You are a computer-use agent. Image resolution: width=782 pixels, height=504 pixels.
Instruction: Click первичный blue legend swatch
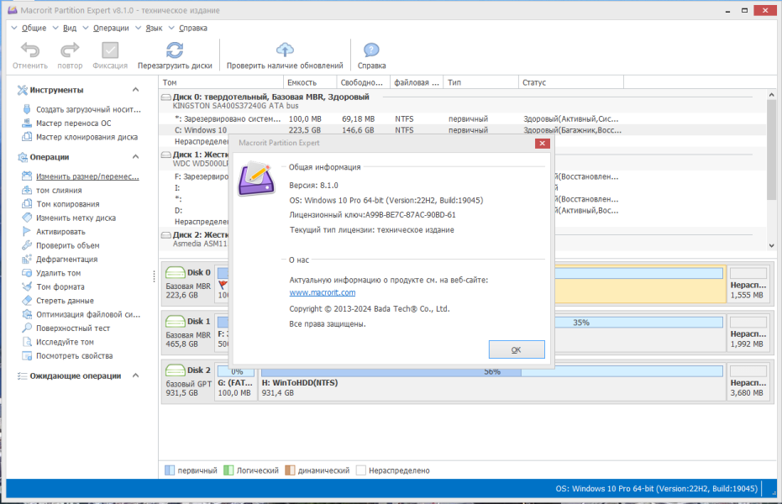[x=170, y=470]
